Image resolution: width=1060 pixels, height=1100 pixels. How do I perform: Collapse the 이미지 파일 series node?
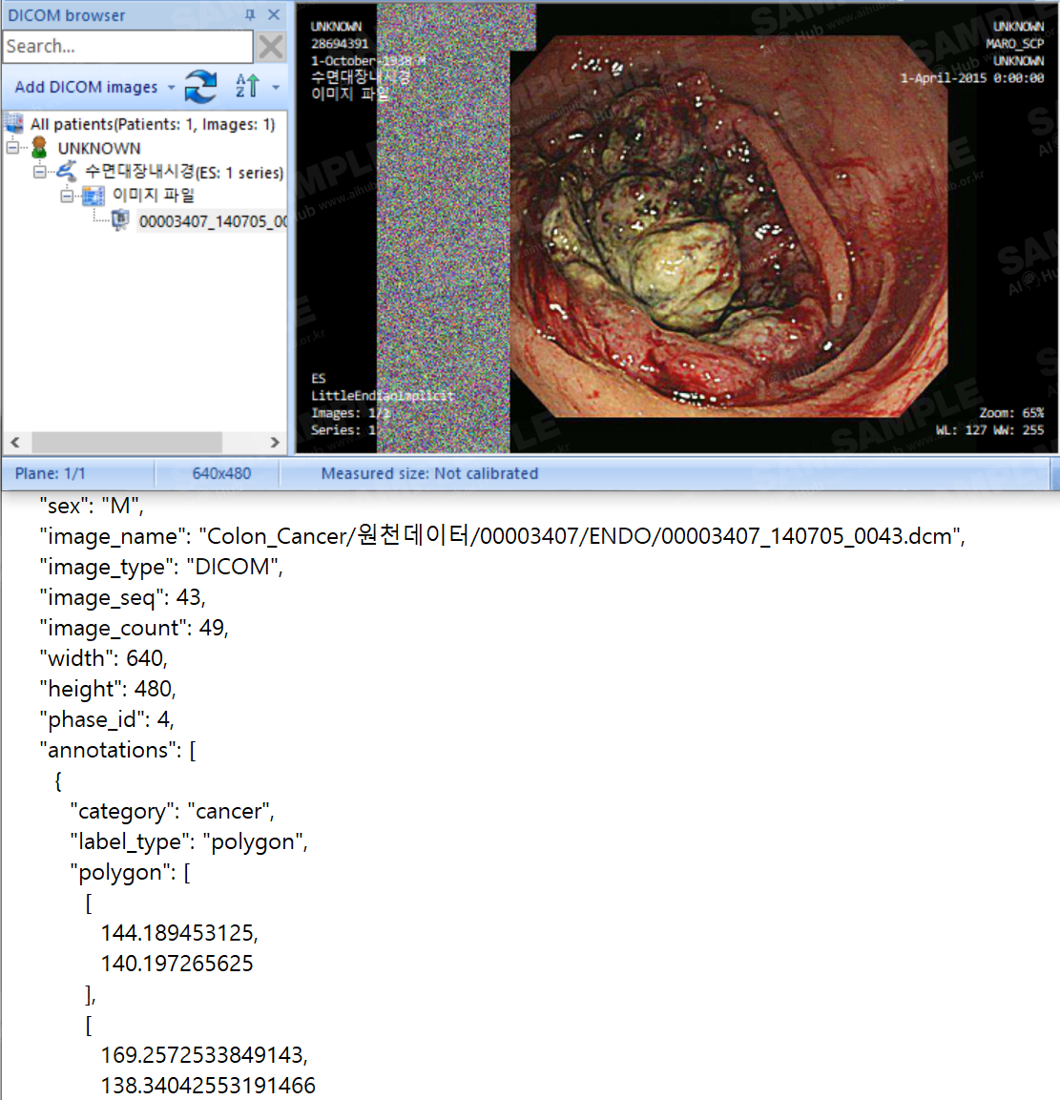(x=67, y=196)
